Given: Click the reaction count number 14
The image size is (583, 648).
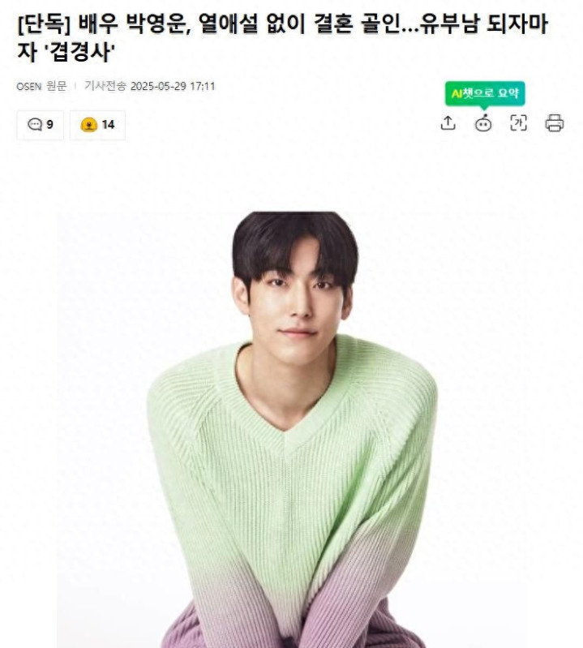Looking at the screenshot, I should point(108,125).
